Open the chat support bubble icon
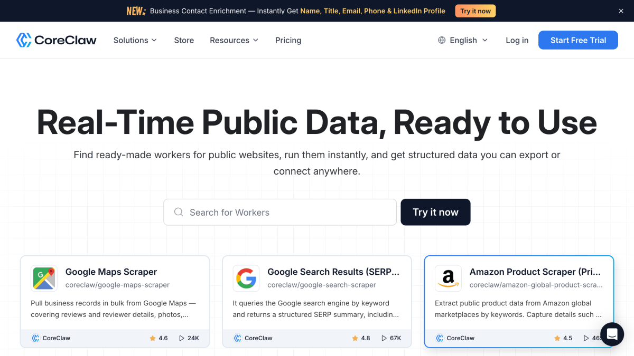 coord(612,334)
